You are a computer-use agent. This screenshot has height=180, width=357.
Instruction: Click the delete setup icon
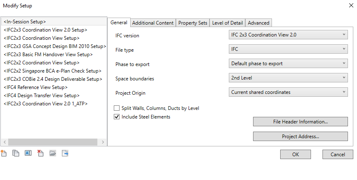tap(40, 153)
